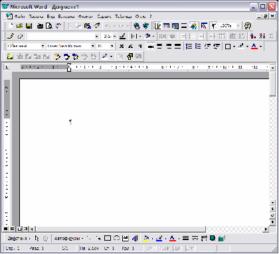Screen dimensions: 279x254
Task: Select the Rectangle drawing tool
Action: pyautogui.click(x=108, y=238)
